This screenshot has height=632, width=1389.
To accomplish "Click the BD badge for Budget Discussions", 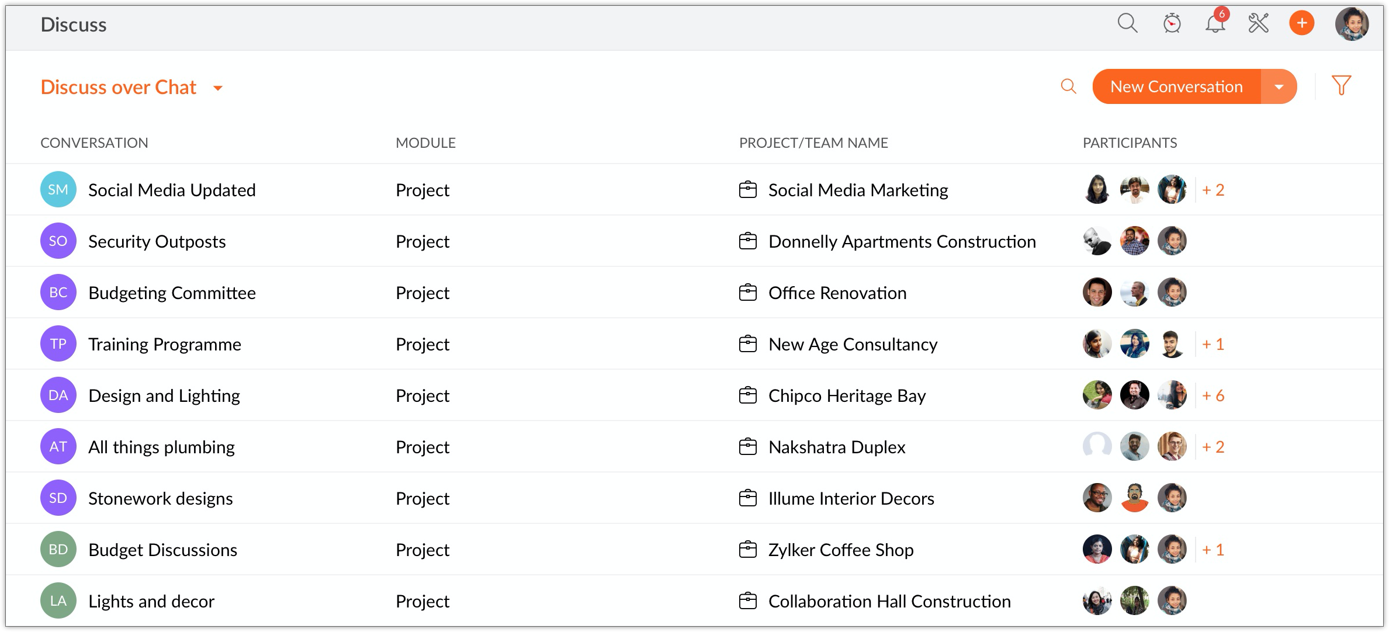I will point(58,550).
